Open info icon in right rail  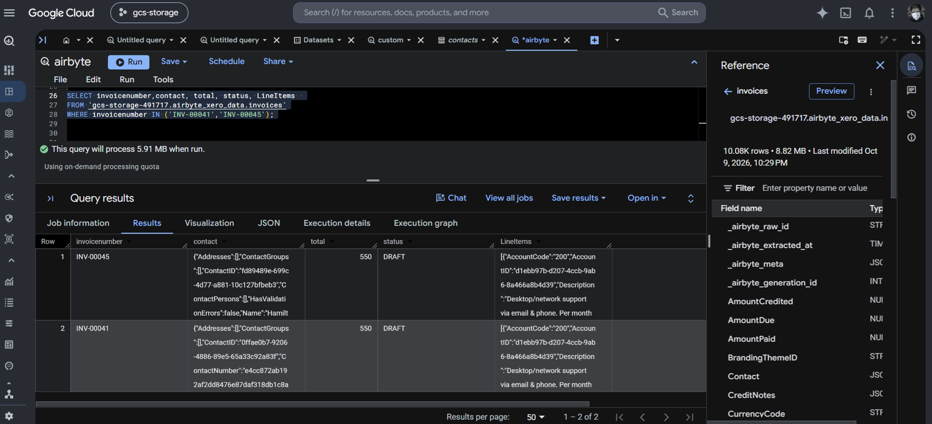[911, 138]
